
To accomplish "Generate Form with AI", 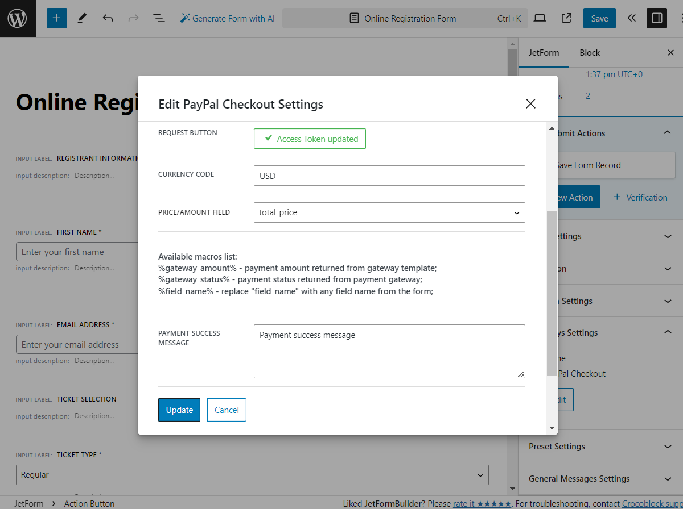I will (228, 18).
